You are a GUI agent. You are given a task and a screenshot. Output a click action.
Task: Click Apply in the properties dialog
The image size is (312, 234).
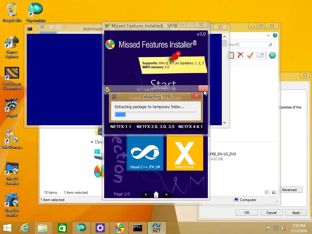tap(296, 212)
